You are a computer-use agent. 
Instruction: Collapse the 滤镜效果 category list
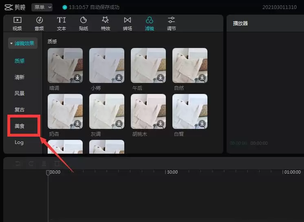pos(23,43)
